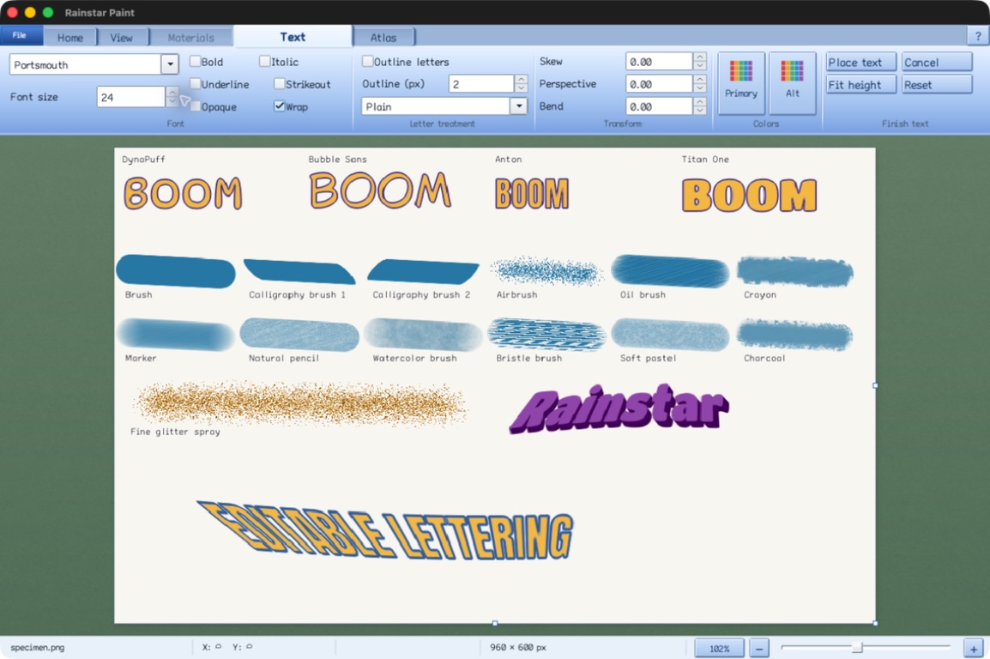990x659 pixels.
Task: Click the Fit height button
Action: point(861,85)
